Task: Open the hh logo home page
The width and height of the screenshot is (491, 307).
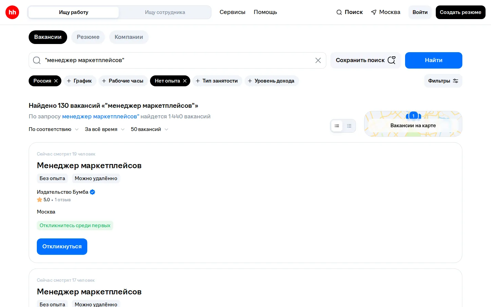Action: (12, 12)
